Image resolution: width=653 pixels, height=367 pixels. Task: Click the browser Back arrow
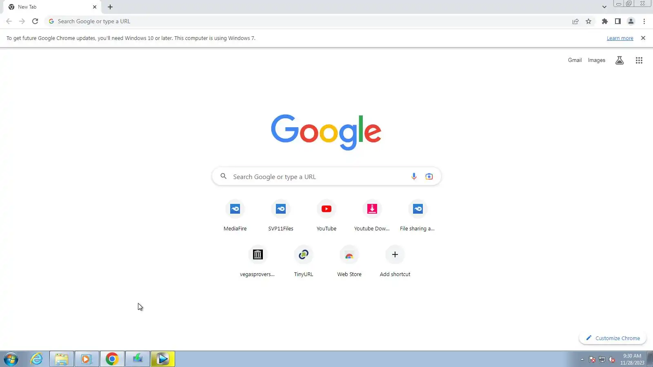9,21
